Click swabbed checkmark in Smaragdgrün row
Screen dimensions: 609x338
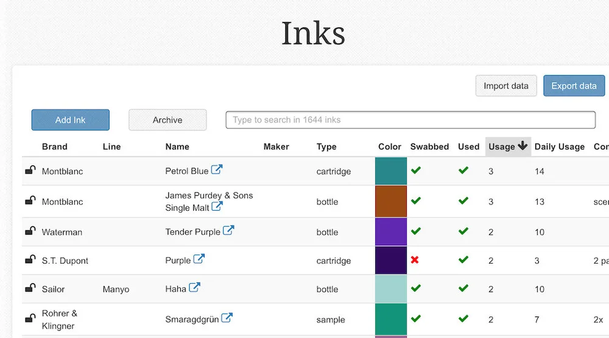(x=416, y=319)
